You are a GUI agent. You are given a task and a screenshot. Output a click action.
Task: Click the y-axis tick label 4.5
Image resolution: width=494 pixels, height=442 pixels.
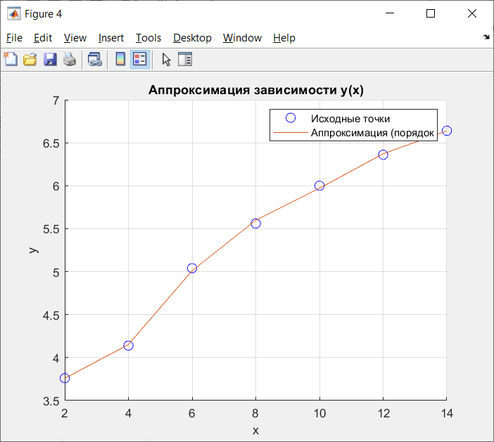[51, 315]
